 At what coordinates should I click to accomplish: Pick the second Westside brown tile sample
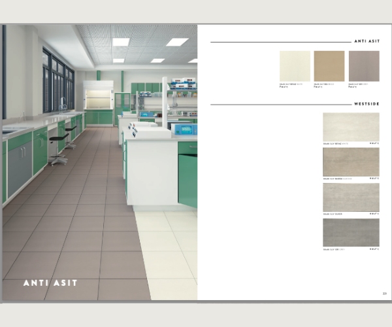click(x=351, y=162)
